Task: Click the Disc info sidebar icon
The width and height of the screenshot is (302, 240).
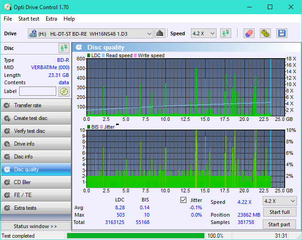Action: click(x=7, y=157)
